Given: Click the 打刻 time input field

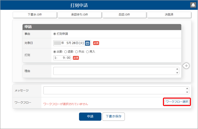Looking at the screenshot, I should pos(62,58).
